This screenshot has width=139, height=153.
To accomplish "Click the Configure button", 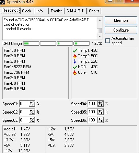I will (x=121, y=30).
